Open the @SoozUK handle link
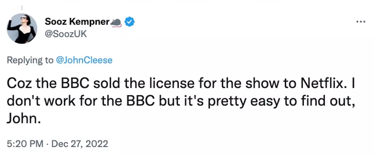 (66, 34)
